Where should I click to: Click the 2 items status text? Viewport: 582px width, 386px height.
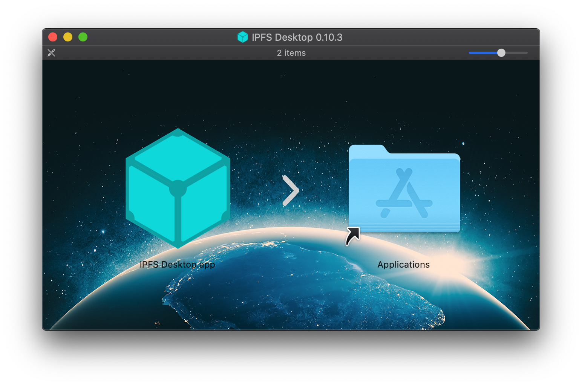(x=291, y=53)
